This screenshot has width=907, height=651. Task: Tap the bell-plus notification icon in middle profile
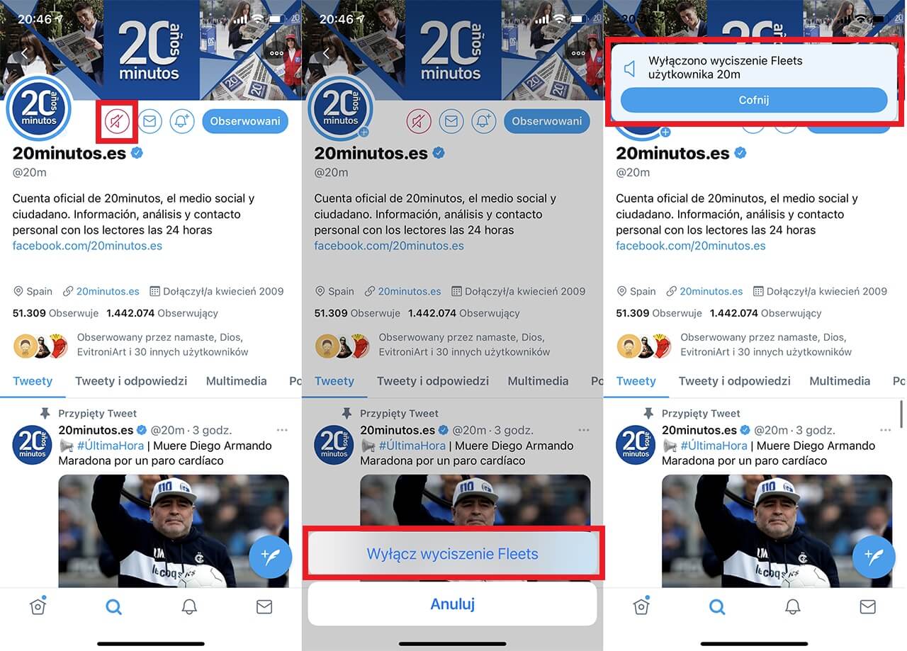point(483,121)
